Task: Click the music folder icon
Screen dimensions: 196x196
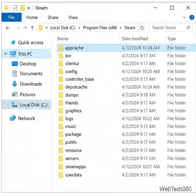Action: tap(61, 126)
